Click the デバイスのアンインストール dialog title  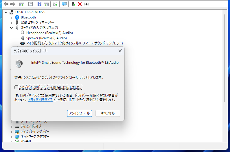[x=30, y=51]
